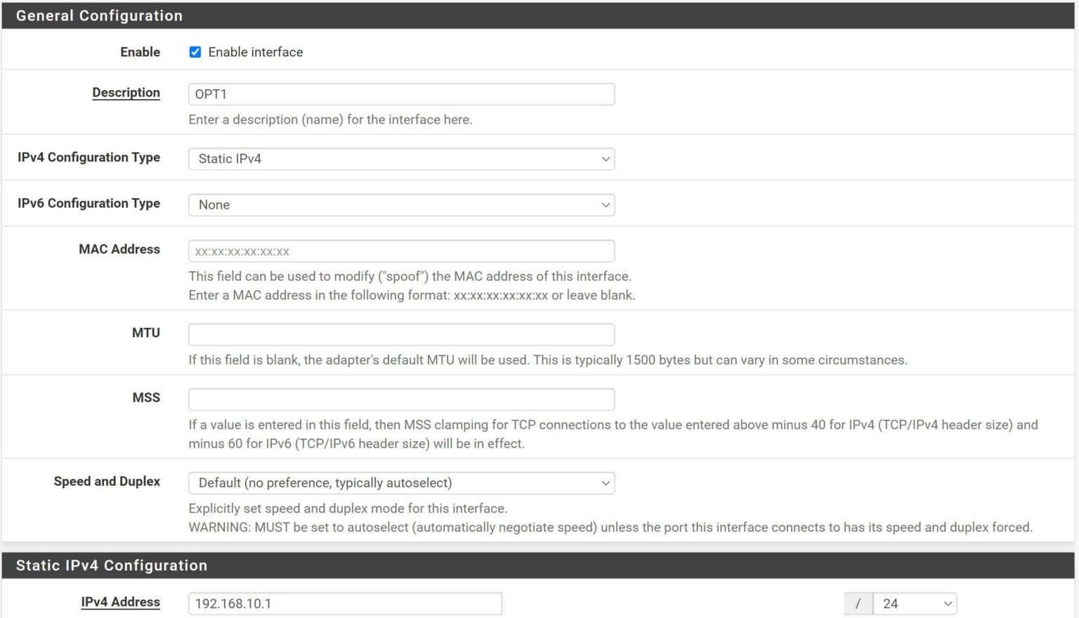Click the IPv4 Address help link
Image resolution: width=1079 pixels, height=618 pixels.
pyautogui.click(x=120, y=602)
